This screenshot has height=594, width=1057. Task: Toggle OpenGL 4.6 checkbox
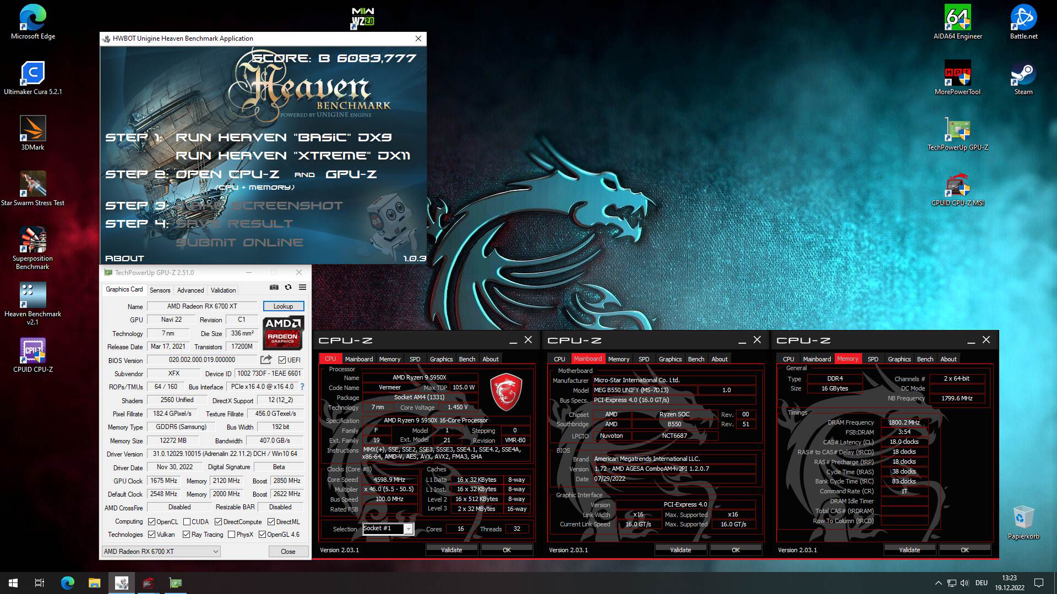[x=263, y=534]
